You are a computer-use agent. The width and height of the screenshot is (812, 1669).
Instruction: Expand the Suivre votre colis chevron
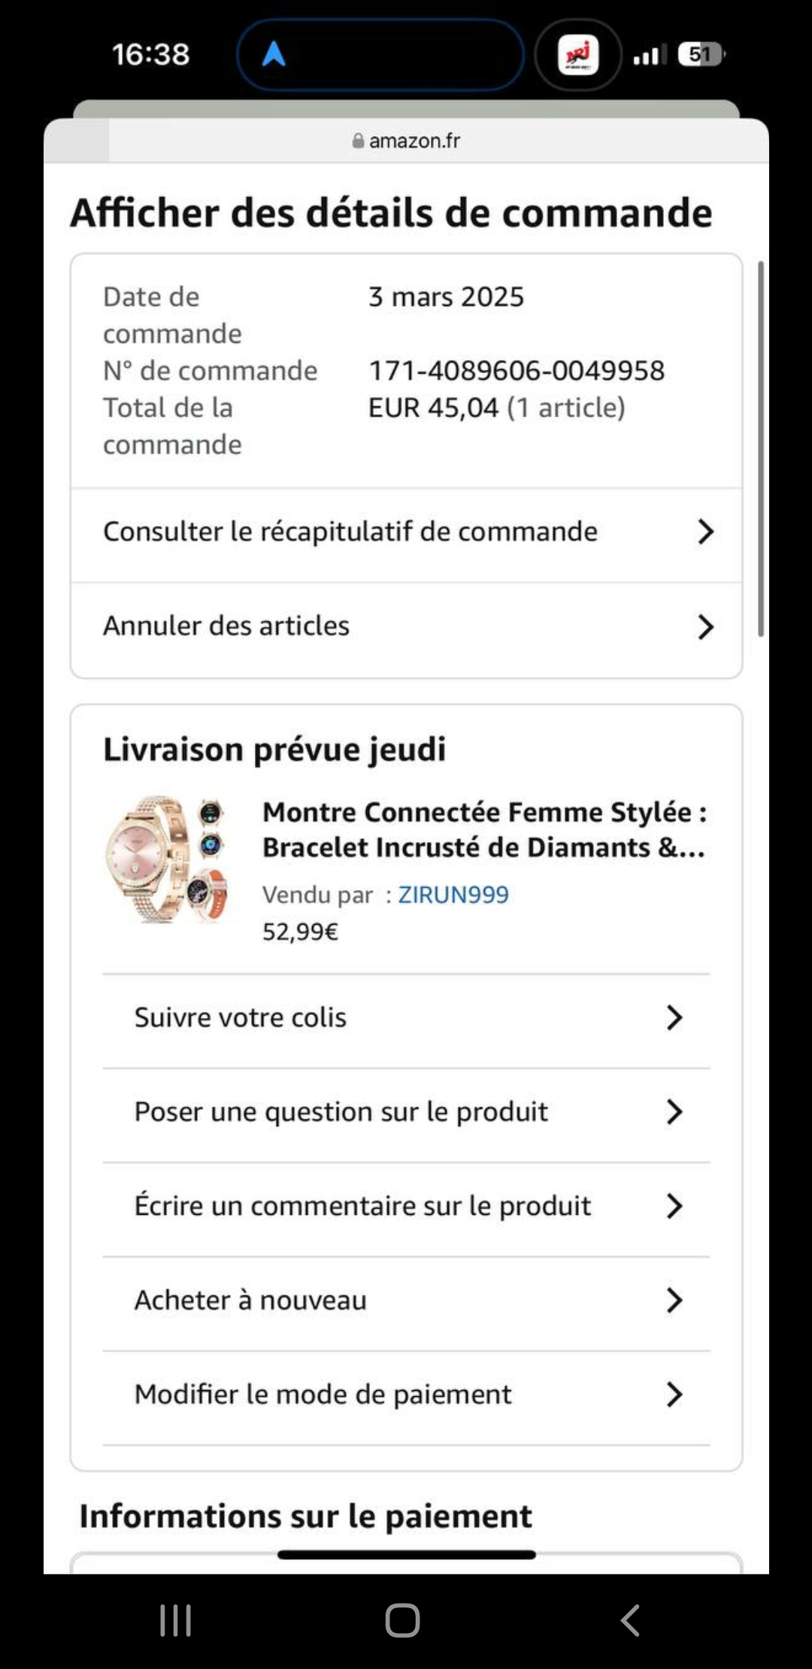tap(674, 1018)
